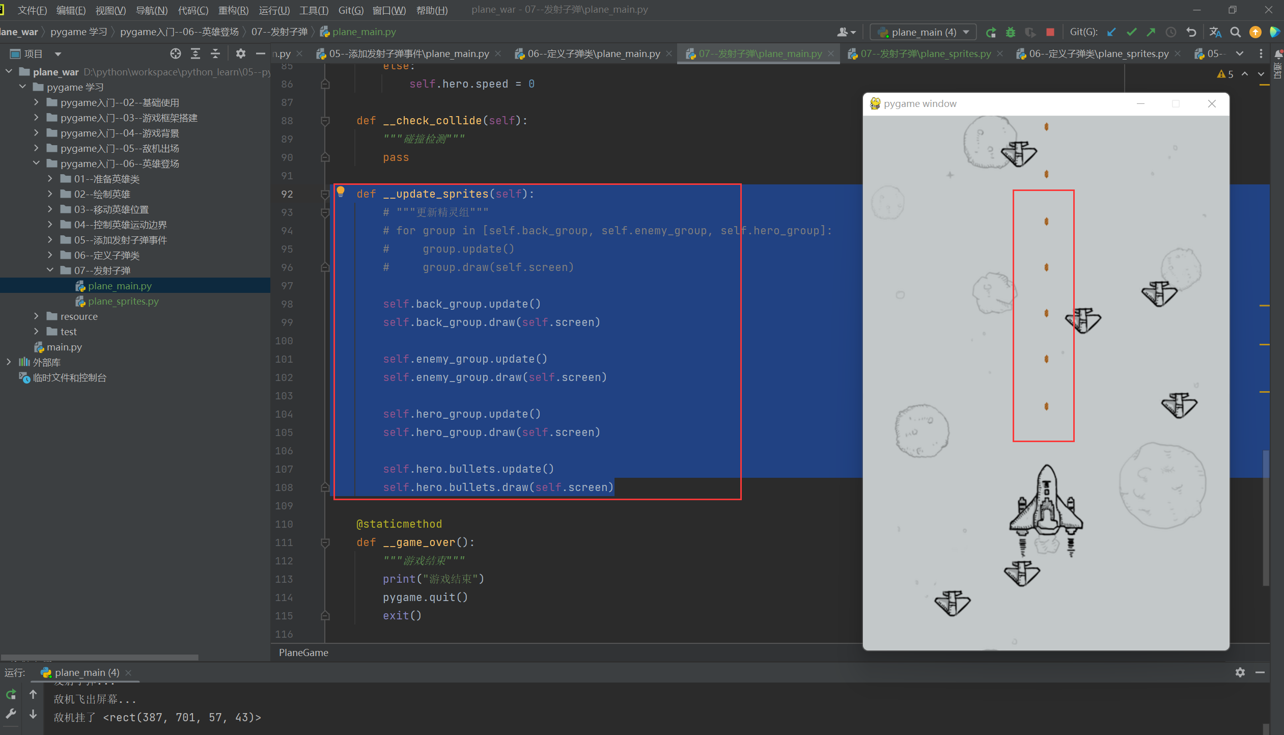Click the editor vertical scrollbar thumb

(x=1266, y=518)
